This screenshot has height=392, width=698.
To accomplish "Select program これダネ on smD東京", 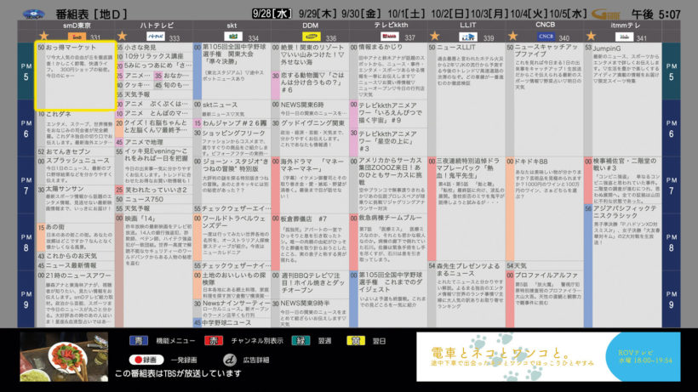I will (x=76, y=129).
